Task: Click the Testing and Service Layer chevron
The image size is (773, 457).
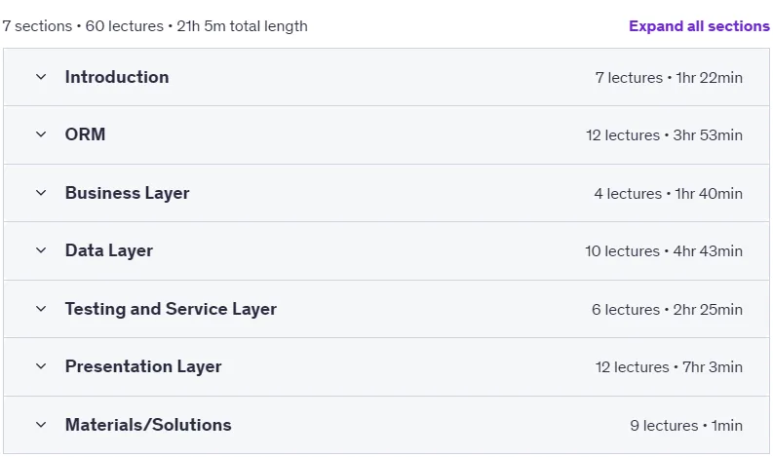Action: [41, 309]
